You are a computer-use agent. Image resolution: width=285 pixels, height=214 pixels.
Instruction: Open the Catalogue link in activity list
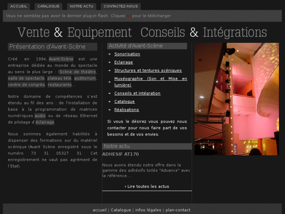(125, 101)
